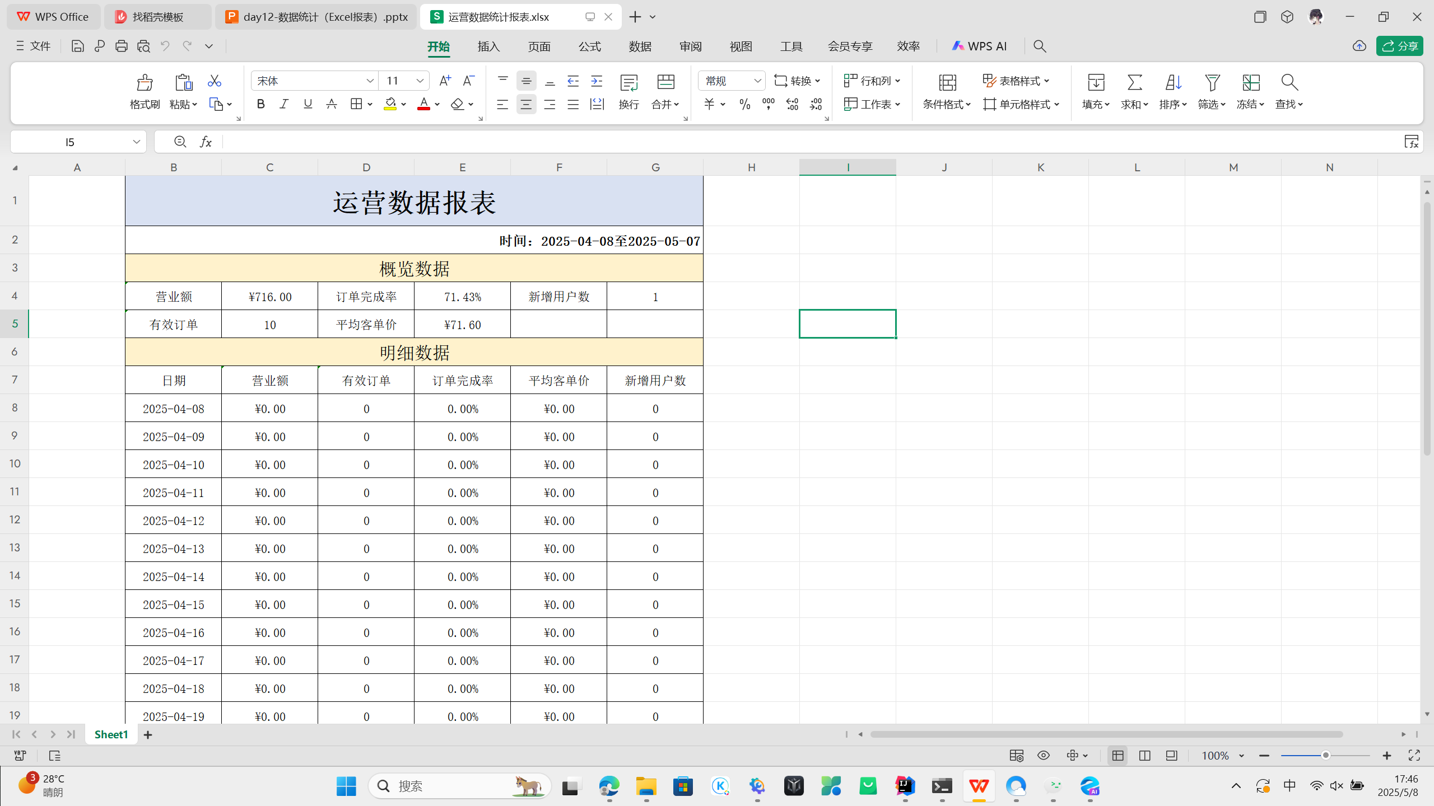
Task: Click the AutoSum (求和) sigma icon
Action: [1134, 83]
